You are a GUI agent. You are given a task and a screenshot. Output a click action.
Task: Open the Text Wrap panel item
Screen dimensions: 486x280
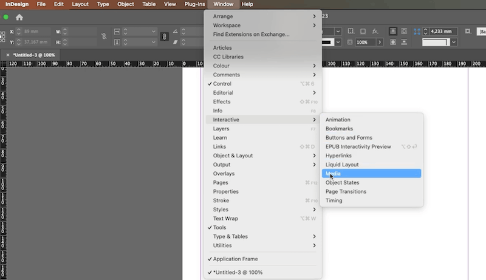coord(263,219)
